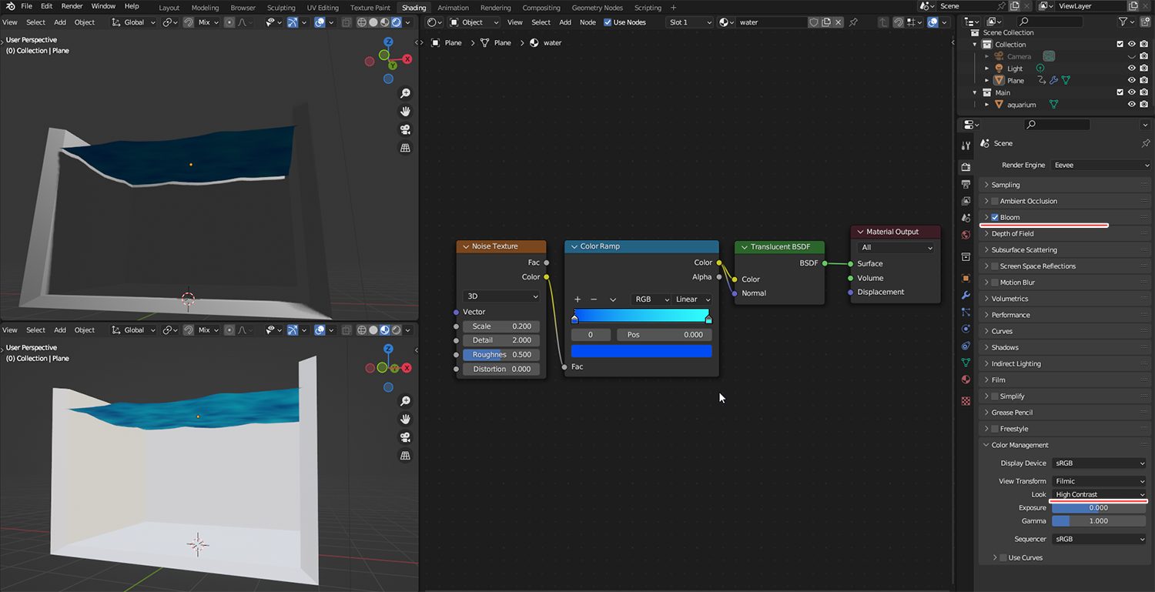
Task: Click the Node menu in shader editor
Action: (588, 22)
